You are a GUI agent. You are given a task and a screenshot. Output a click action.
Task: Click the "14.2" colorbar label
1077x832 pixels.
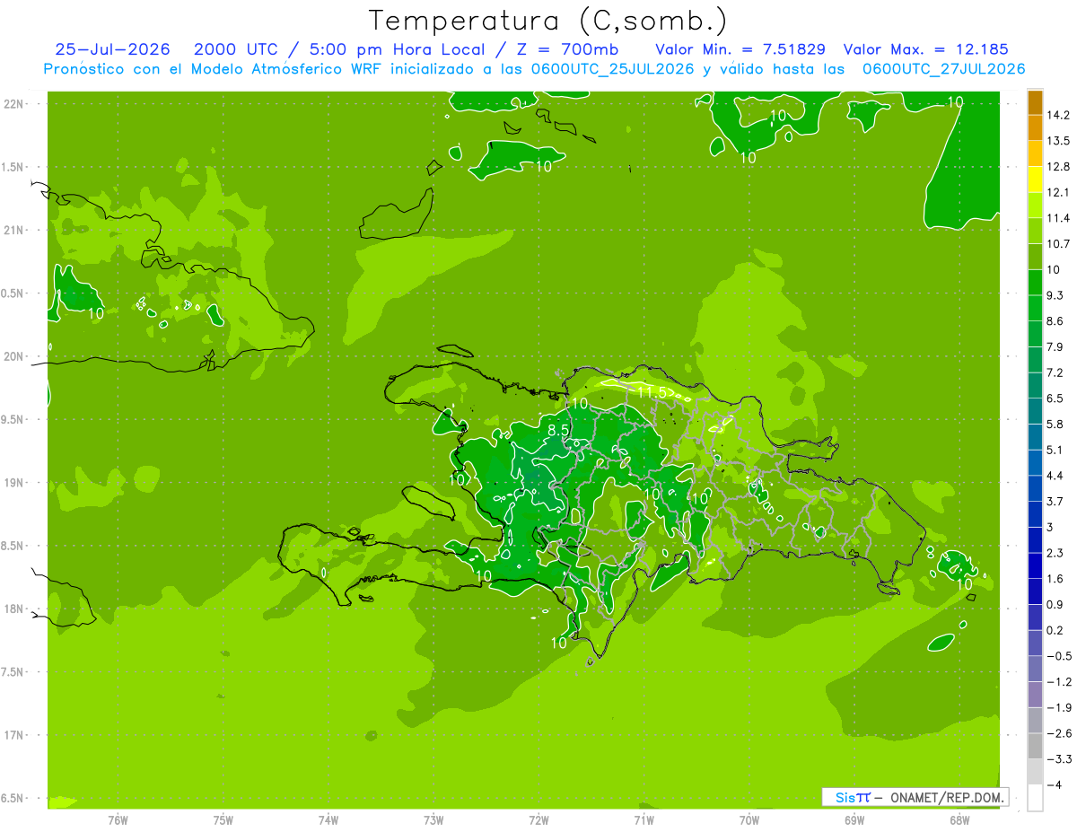1058,115
